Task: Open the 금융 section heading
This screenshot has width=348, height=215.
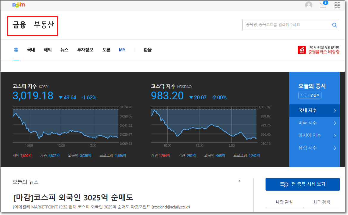Action: (x=19, y=25)
